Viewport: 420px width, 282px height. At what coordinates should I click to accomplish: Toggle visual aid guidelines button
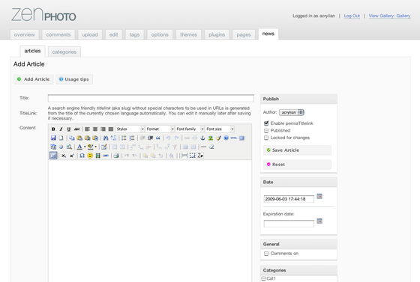tap(53, 156)
